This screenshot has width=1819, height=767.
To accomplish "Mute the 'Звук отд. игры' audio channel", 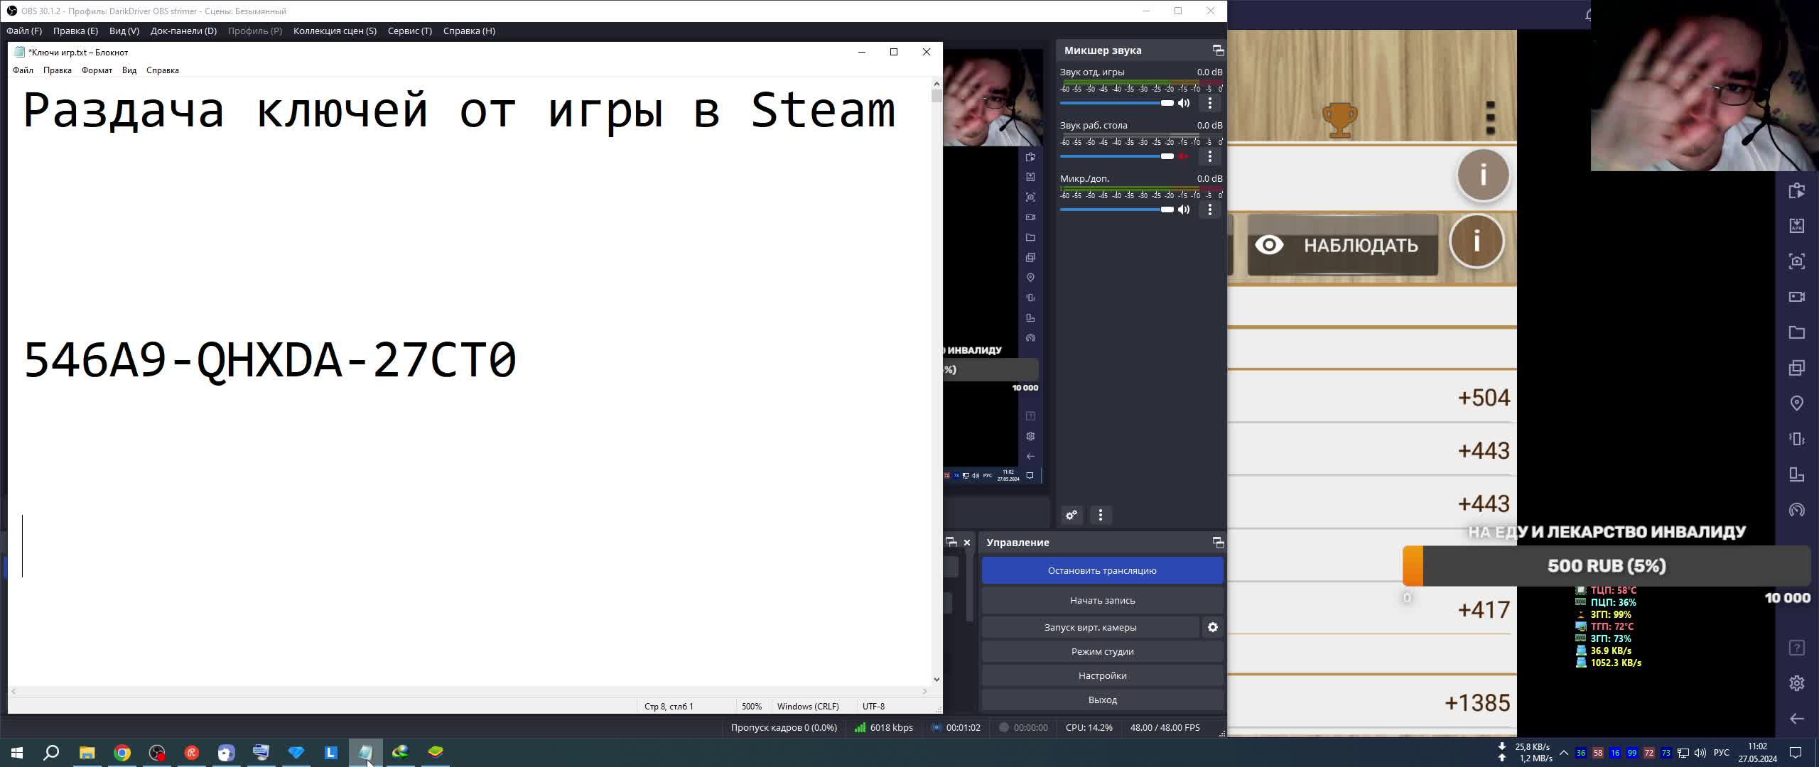I will [x=1184, y=103].
